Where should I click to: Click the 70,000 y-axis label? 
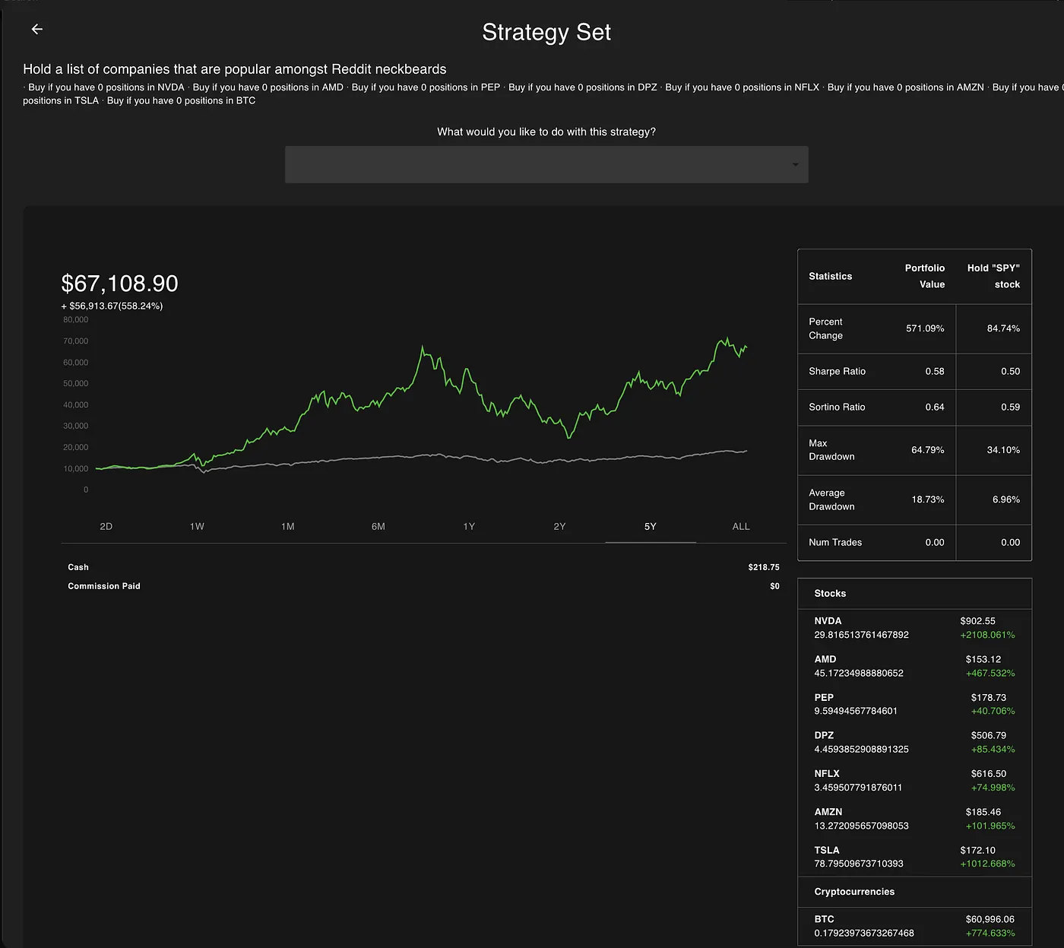click(x=75, y=341)
